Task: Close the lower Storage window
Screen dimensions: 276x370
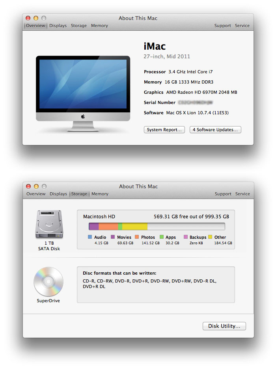Action: (x=28, y=186)
